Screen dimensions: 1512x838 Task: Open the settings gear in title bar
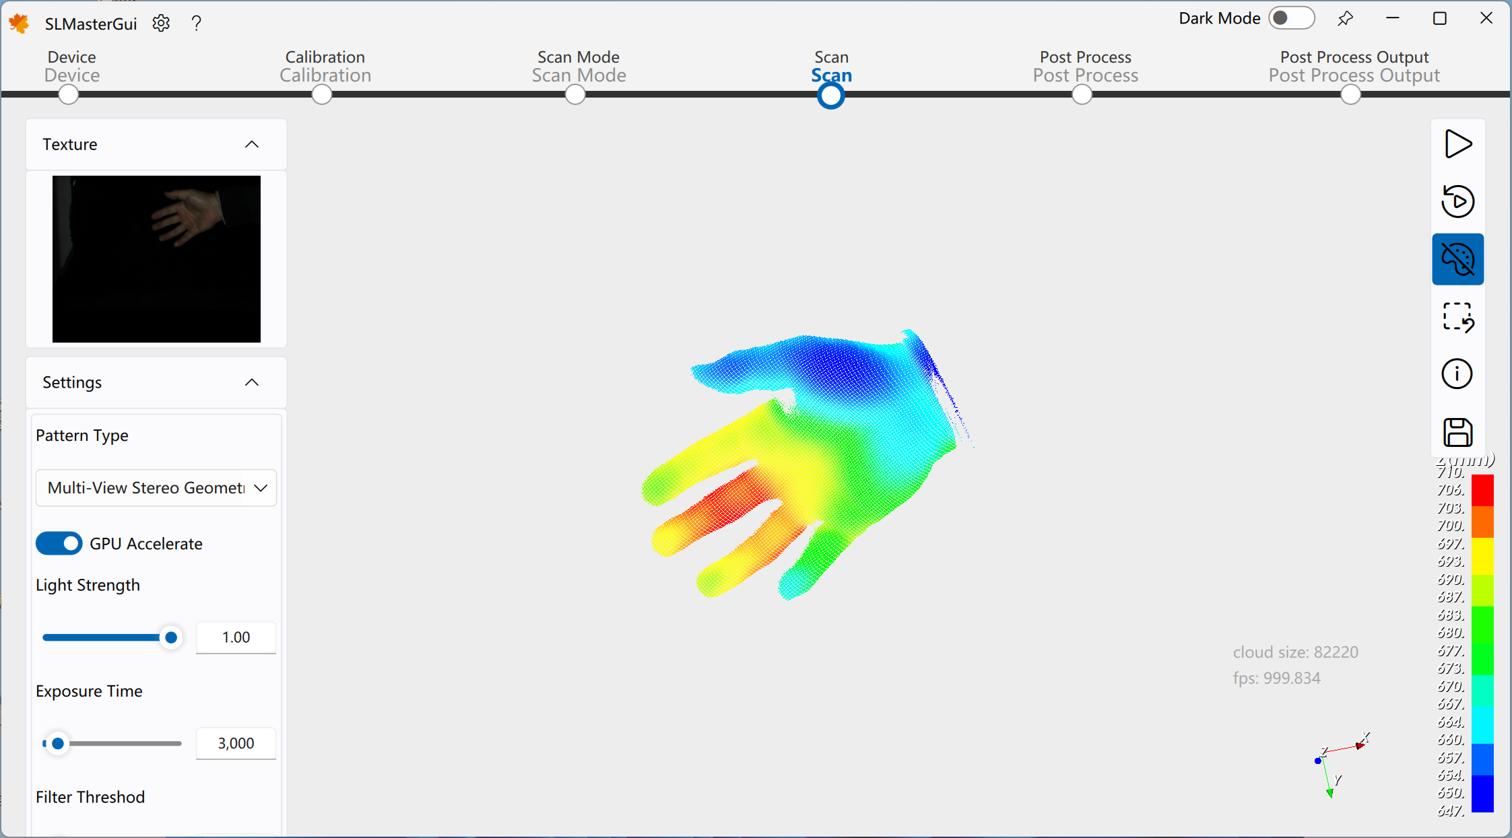pyautogui.click(x=161, y=24)
